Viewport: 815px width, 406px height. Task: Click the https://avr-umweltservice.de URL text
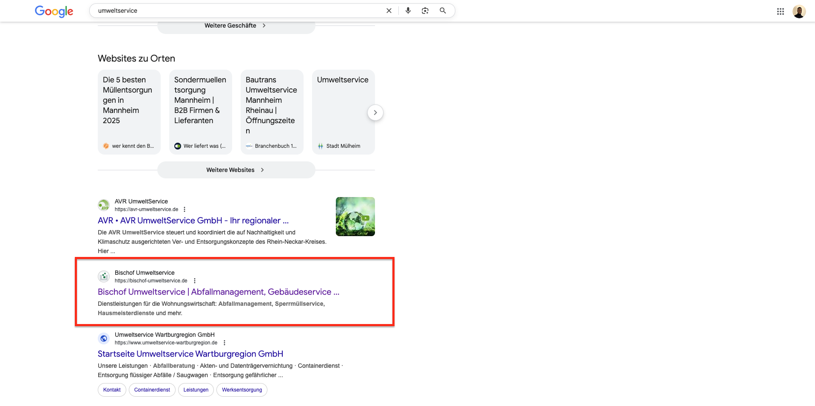click(x=146, y=209)
